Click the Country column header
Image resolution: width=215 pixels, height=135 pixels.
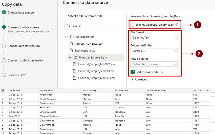pyautogui.click(x=98, y=90)
